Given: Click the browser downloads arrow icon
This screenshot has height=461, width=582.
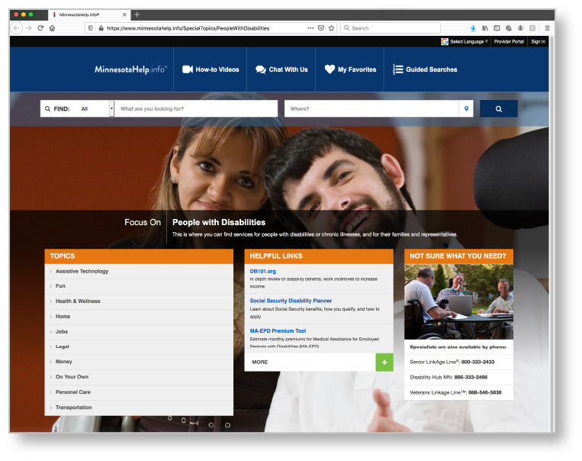Looking at the screenshot, I should (473, 28).
